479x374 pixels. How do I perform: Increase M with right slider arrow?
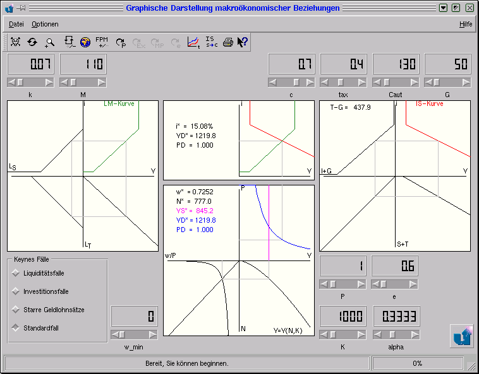102,82
